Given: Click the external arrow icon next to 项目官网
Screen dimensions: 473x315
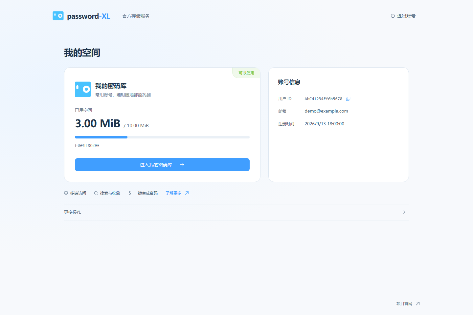Looking at the screenshot, I should pyautogui.click(x=418, y=304).
